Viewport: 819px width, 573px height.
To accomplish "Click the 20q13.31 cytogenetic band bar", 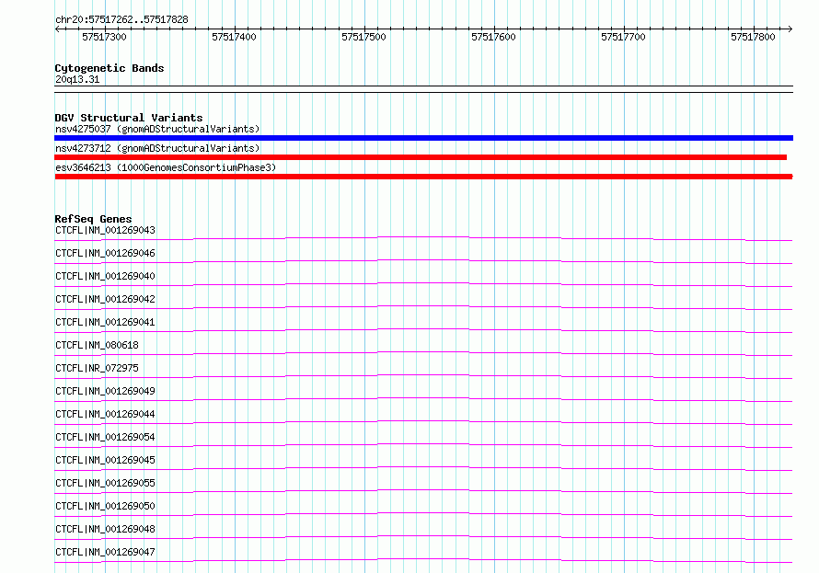I will coord(423,89).
